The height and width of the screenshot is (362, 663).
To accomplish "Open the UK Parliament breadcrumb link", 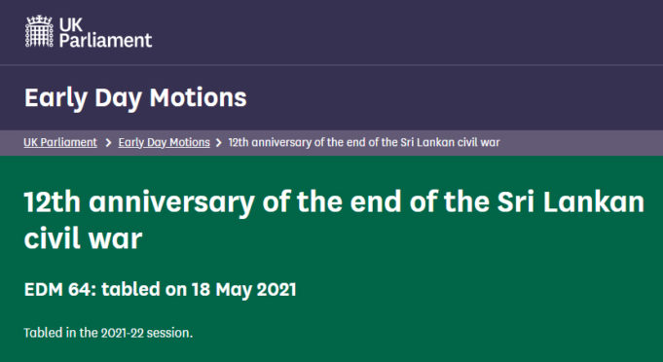I will [x=60, y=142].
